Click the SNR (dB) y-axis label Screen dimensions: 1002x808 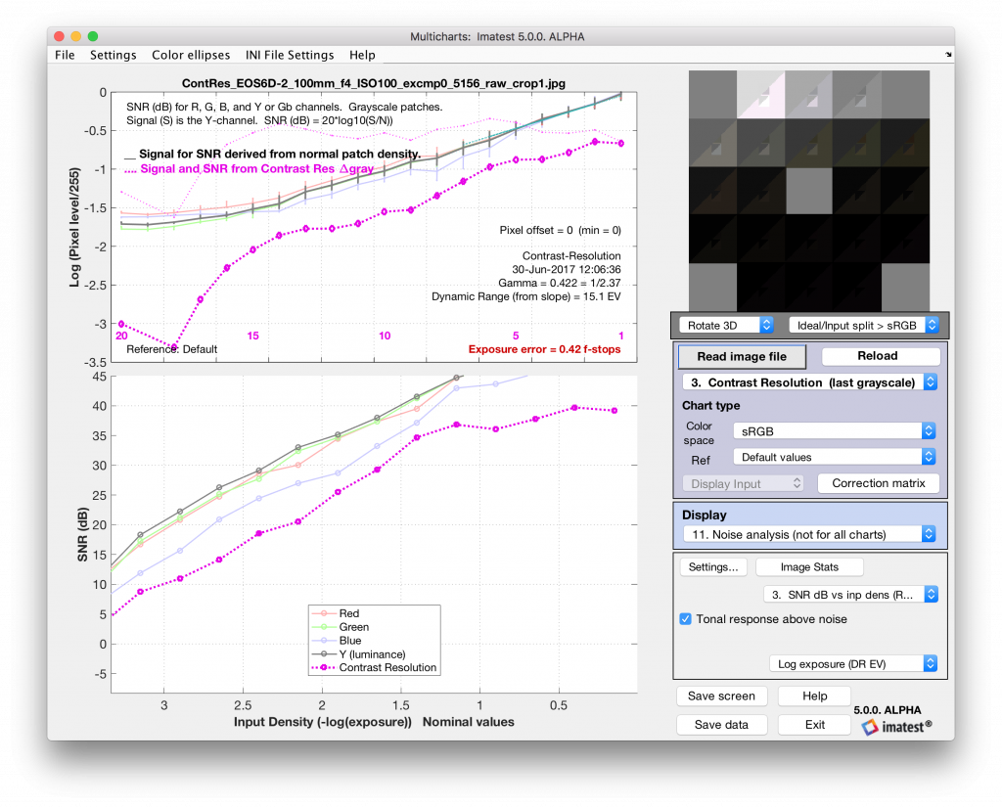82,535
